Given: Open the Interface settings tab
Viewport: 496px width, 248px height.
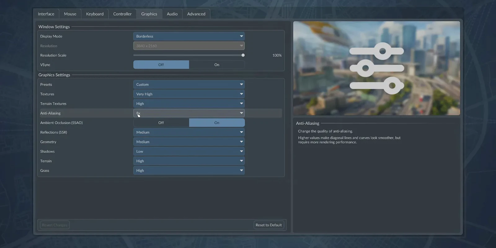Looking at the screenshot, I should click(46, 14).
